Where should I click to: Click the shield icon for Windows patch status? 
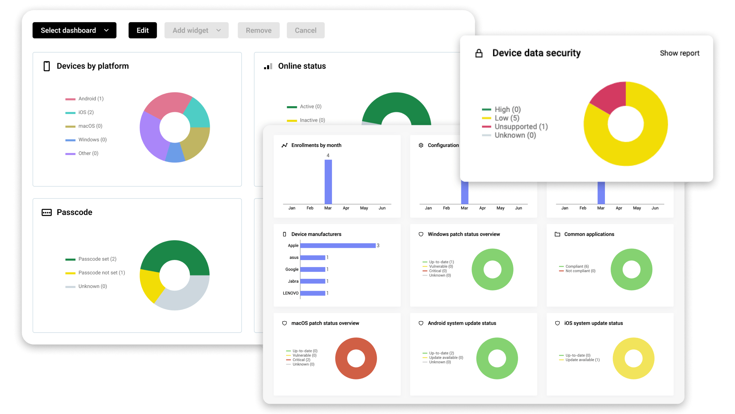coord(421,234)
